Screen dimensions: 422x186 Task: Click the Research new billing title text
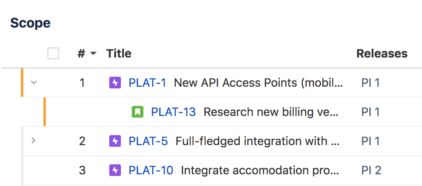click(271, 112)
